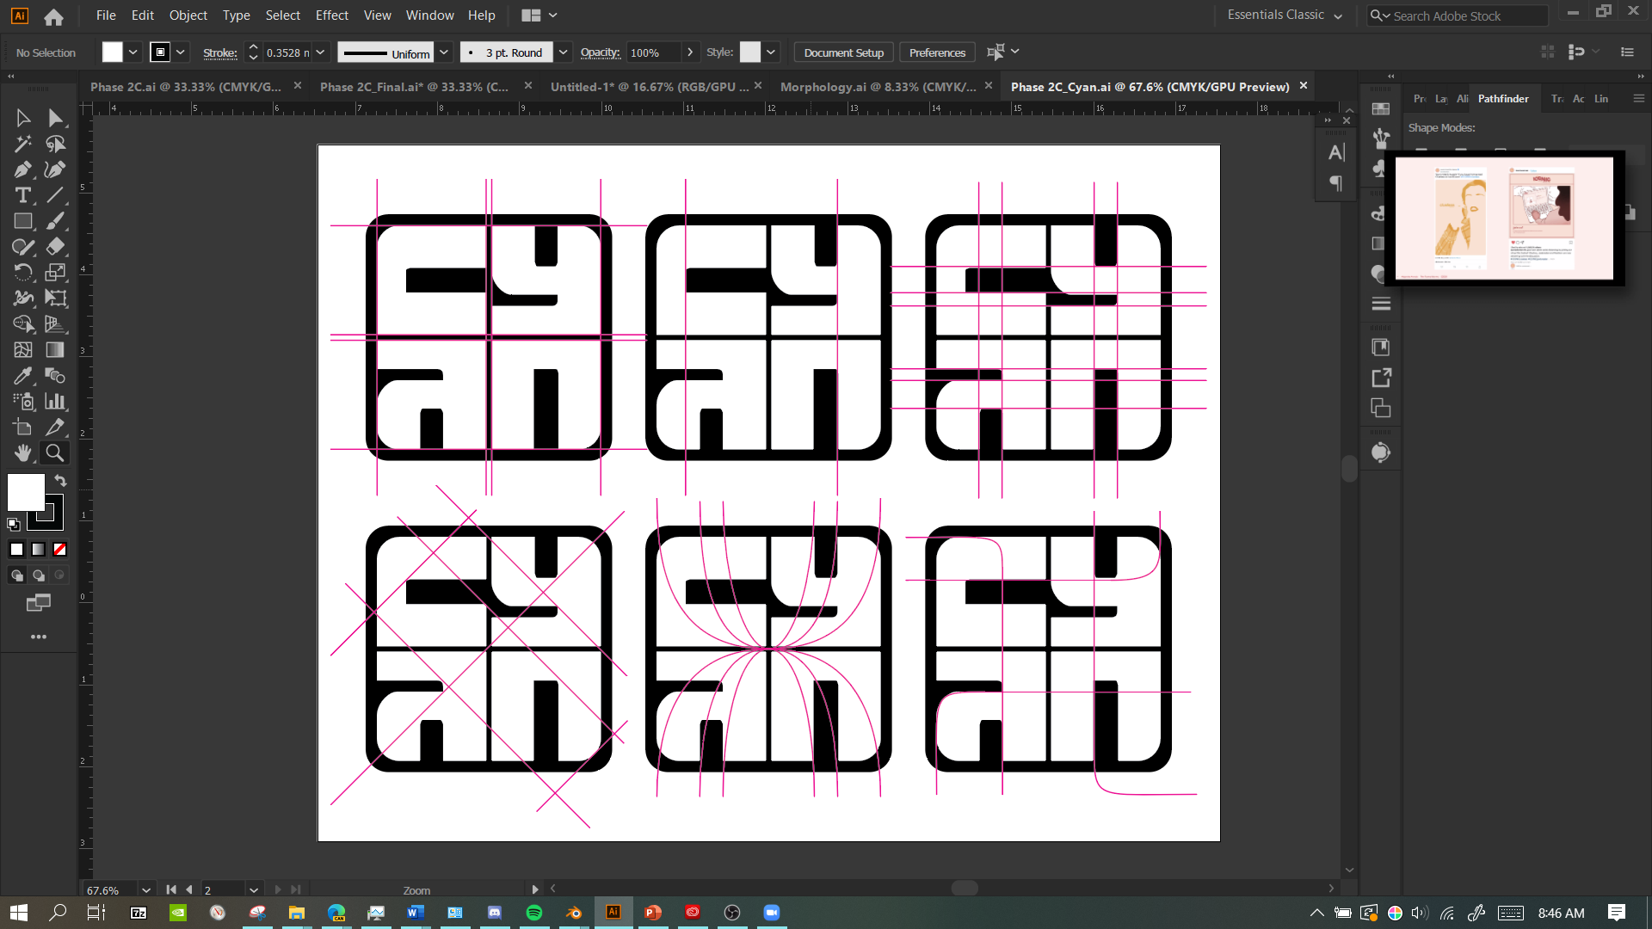Set the None fill mode

pos(59,550)
